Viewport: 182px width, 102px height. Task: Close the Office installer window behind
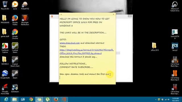(130, 16)
